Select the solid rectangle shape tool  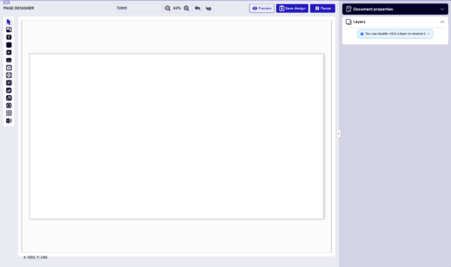(x=9, y=45)
